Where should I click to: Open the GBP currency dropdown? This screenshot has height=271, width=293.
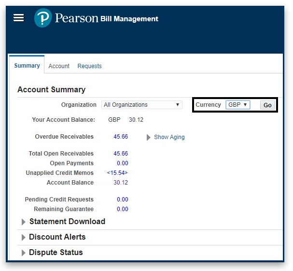pyautogui.click(x=237, y=105)
